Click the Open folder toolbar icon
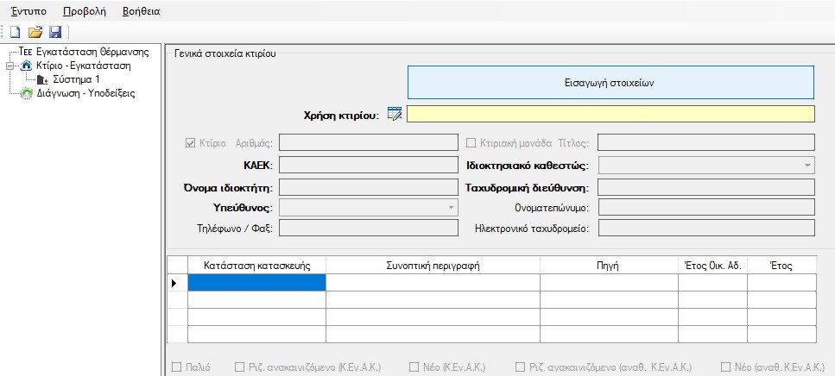Image resolution: width=835 pixels, height=376 pixels. [35, 32]
